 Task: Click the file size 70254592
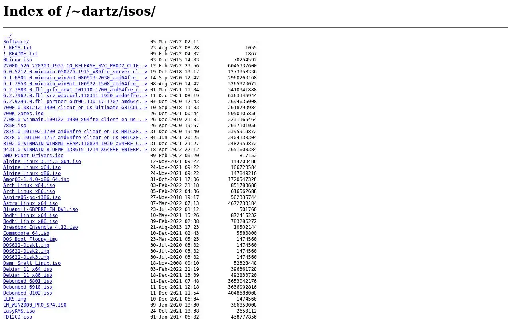tap(245, 60)
